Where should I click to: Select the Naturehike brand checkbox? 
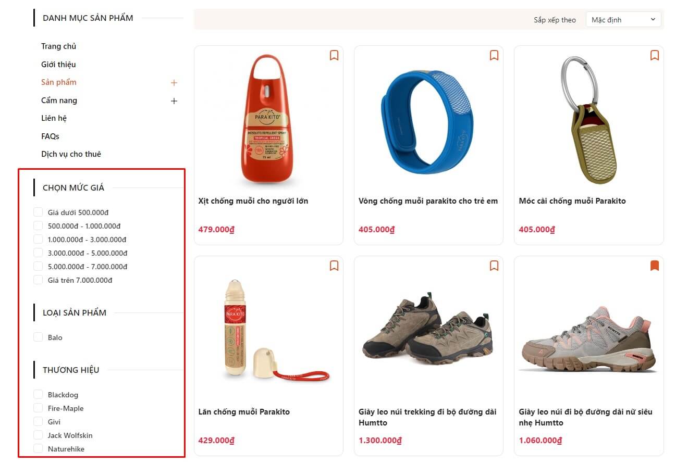[38, 449]
